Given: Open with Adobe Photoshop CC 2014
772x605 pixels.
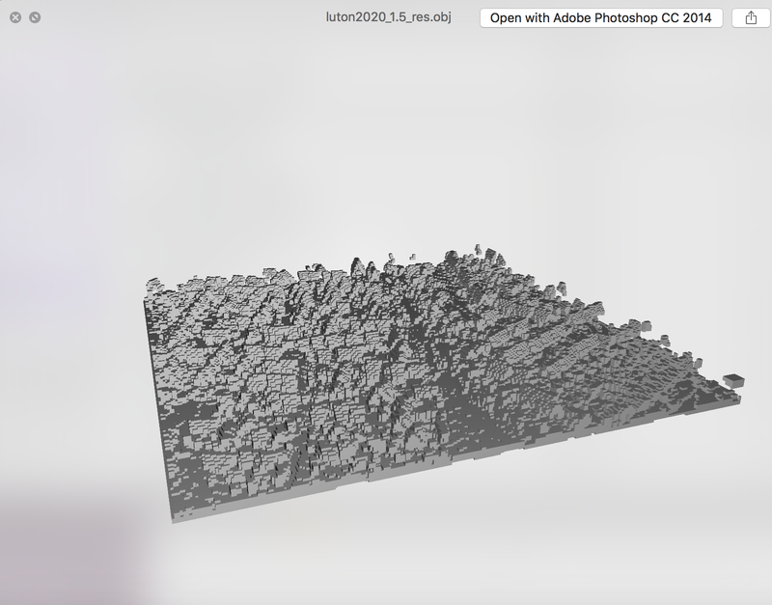Looking at the screenshot, I should click(601, 18).
